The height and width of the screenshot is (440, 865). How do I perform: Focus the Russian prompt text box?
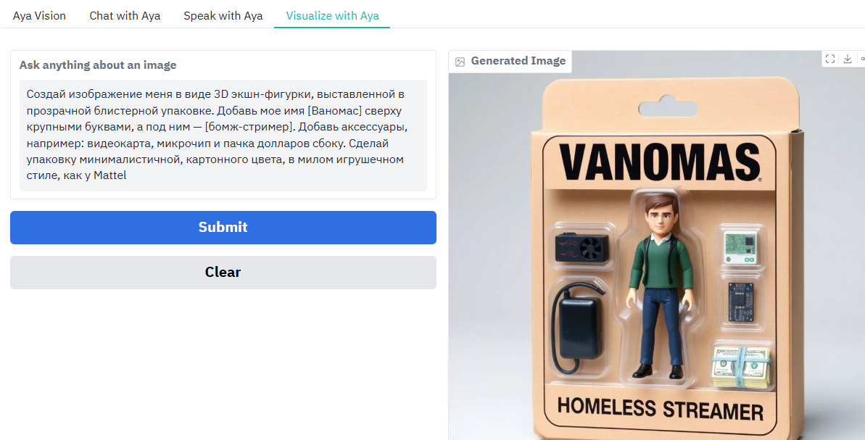pos(223,135)
